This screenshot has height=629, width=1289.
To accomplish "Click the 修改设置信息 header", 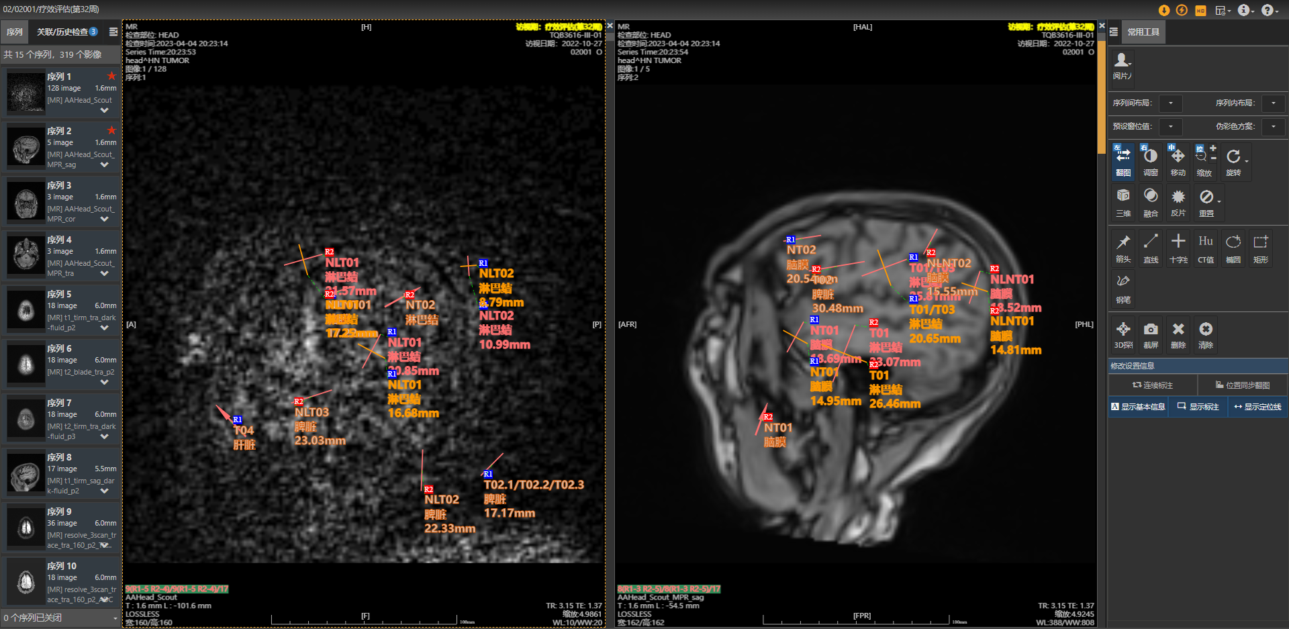I will [x=1198, y=366].
